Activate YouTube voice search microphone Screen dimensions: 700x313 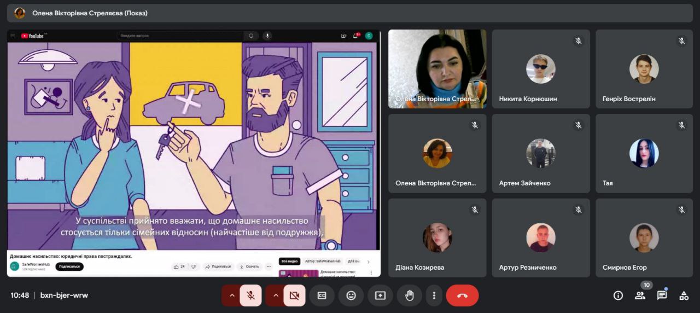click(267, 36)
